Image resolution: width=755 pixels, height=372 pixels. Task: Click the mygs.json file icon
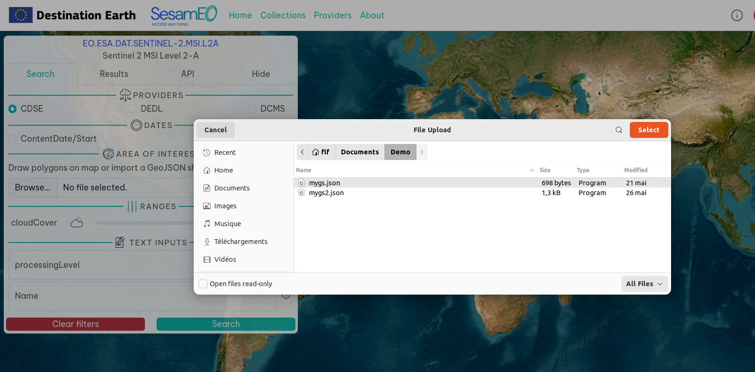302,183
